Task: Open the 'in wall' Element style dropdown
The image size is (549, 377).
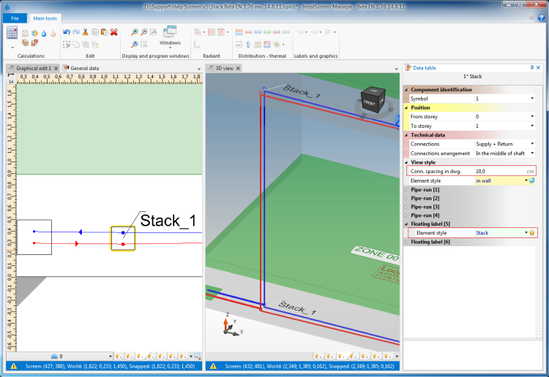Action: [x=526, y=180]
